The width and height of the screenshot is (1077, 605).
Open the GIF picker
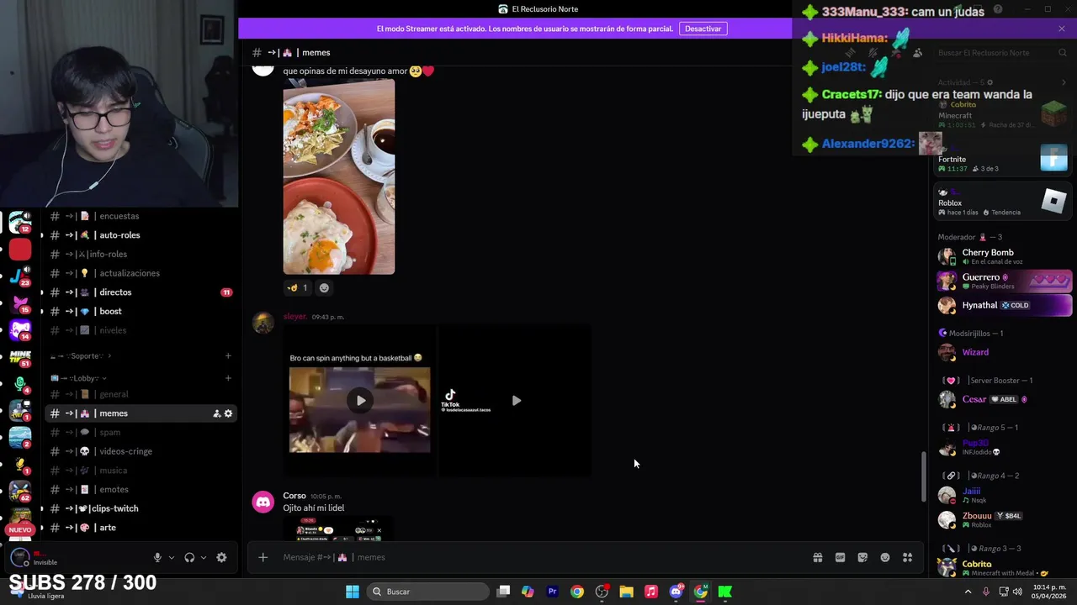pos(840,557)
